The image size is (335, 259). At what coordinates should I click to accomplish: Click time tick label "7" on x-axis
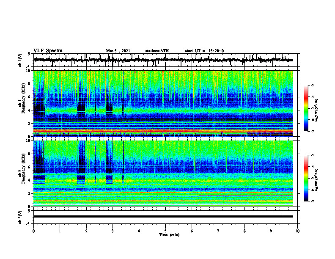[x=218, y=231]
